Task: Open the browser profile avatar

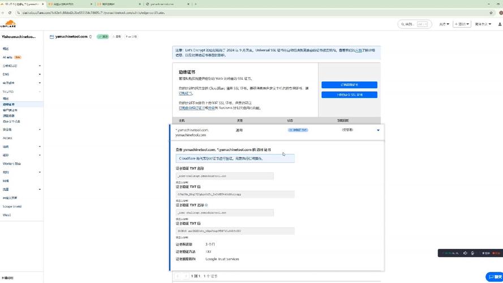Action: (x=501, y=13)
